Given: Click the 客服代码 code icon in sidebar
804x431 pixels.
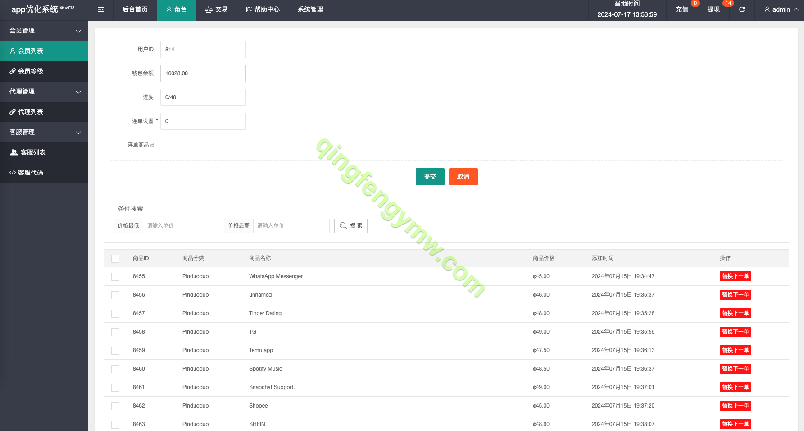Looking at the screenshot, I should coord(13,173).
